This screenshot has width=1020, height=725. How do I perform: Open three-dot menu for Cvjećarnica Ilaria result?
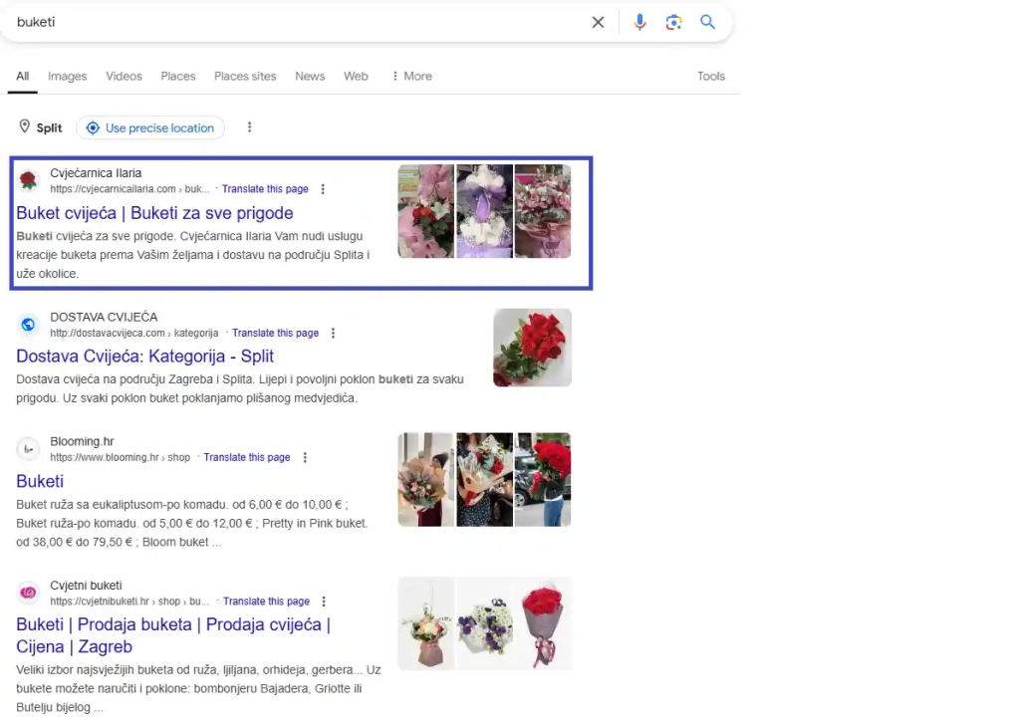click(x=323, y=189)
